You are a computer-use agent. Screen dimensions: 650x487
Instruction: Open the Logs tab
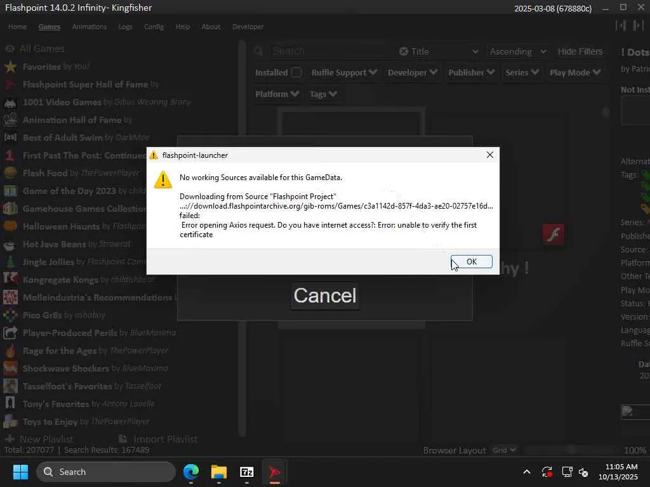(x=125, y=27)
